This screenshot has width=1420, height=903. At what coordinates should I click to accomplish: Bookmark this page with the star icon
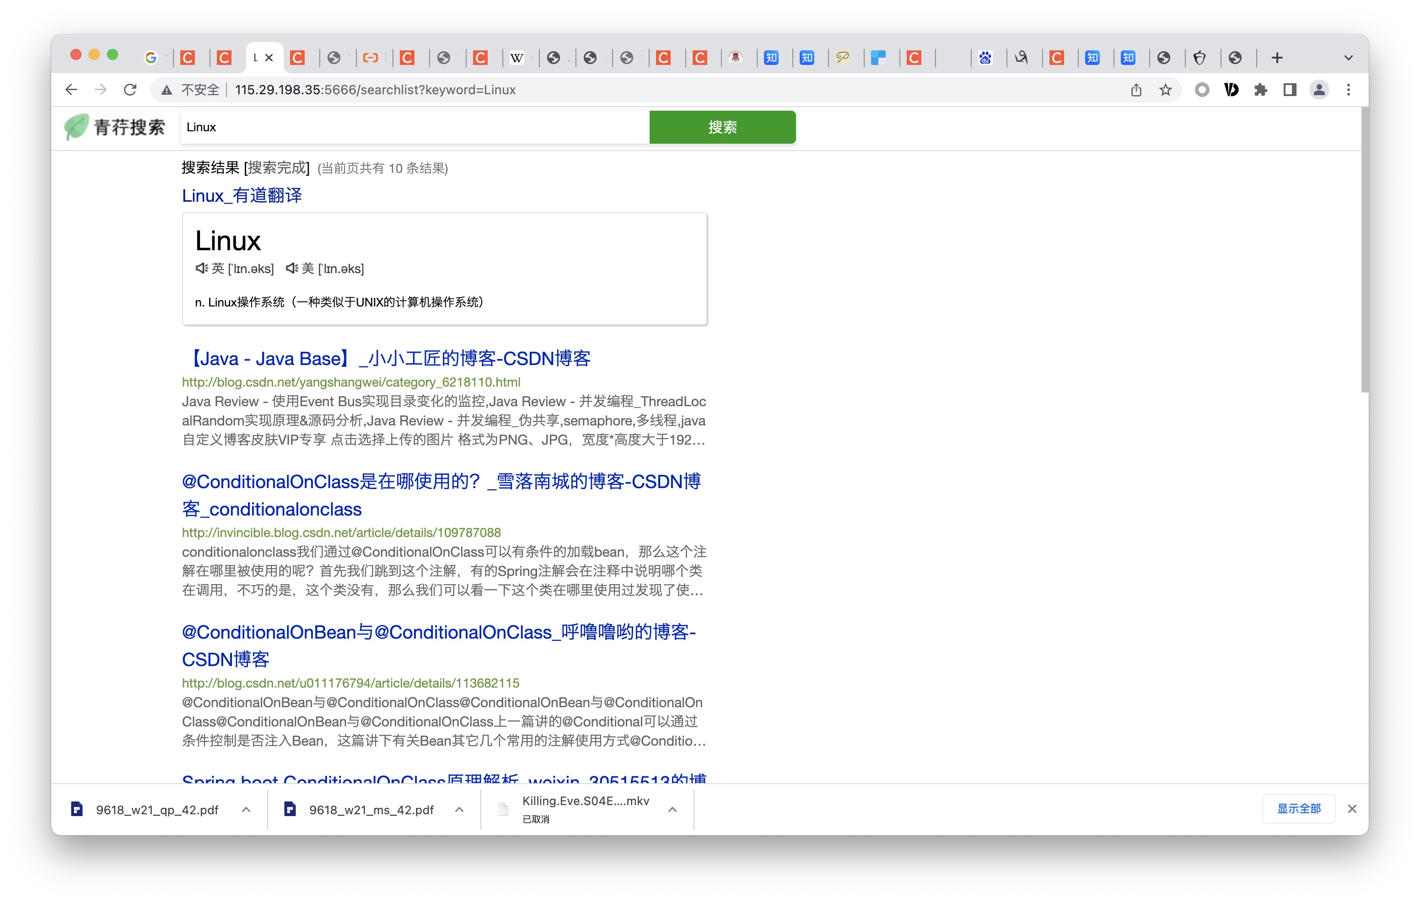[x=1165, y=90]
